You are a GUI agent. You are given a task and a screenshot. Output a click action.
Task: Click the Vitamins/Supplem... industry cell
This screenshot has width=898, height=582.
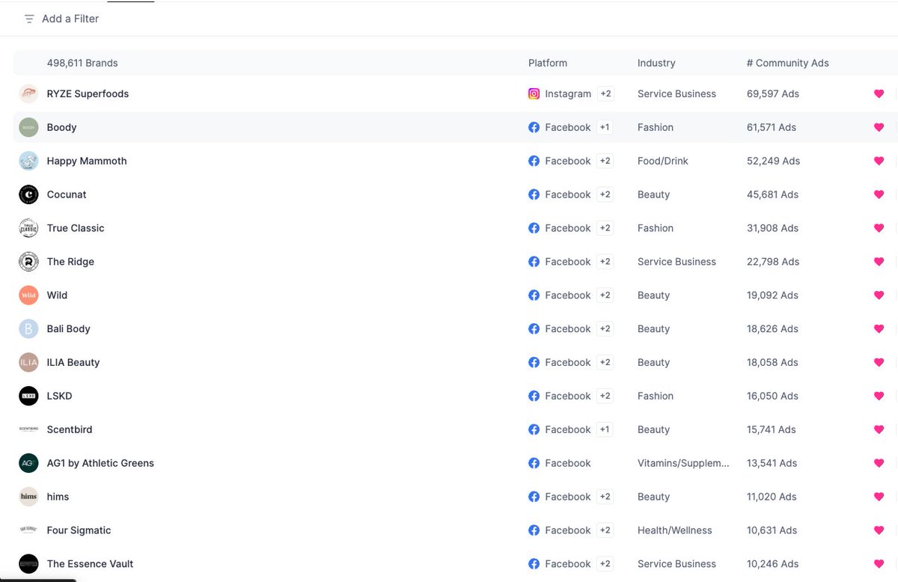pos(683,463)
